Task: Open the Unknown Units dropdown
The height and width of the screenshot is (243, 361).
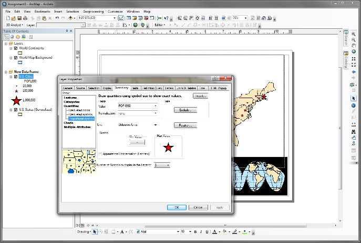Action: tap(156, 125)
